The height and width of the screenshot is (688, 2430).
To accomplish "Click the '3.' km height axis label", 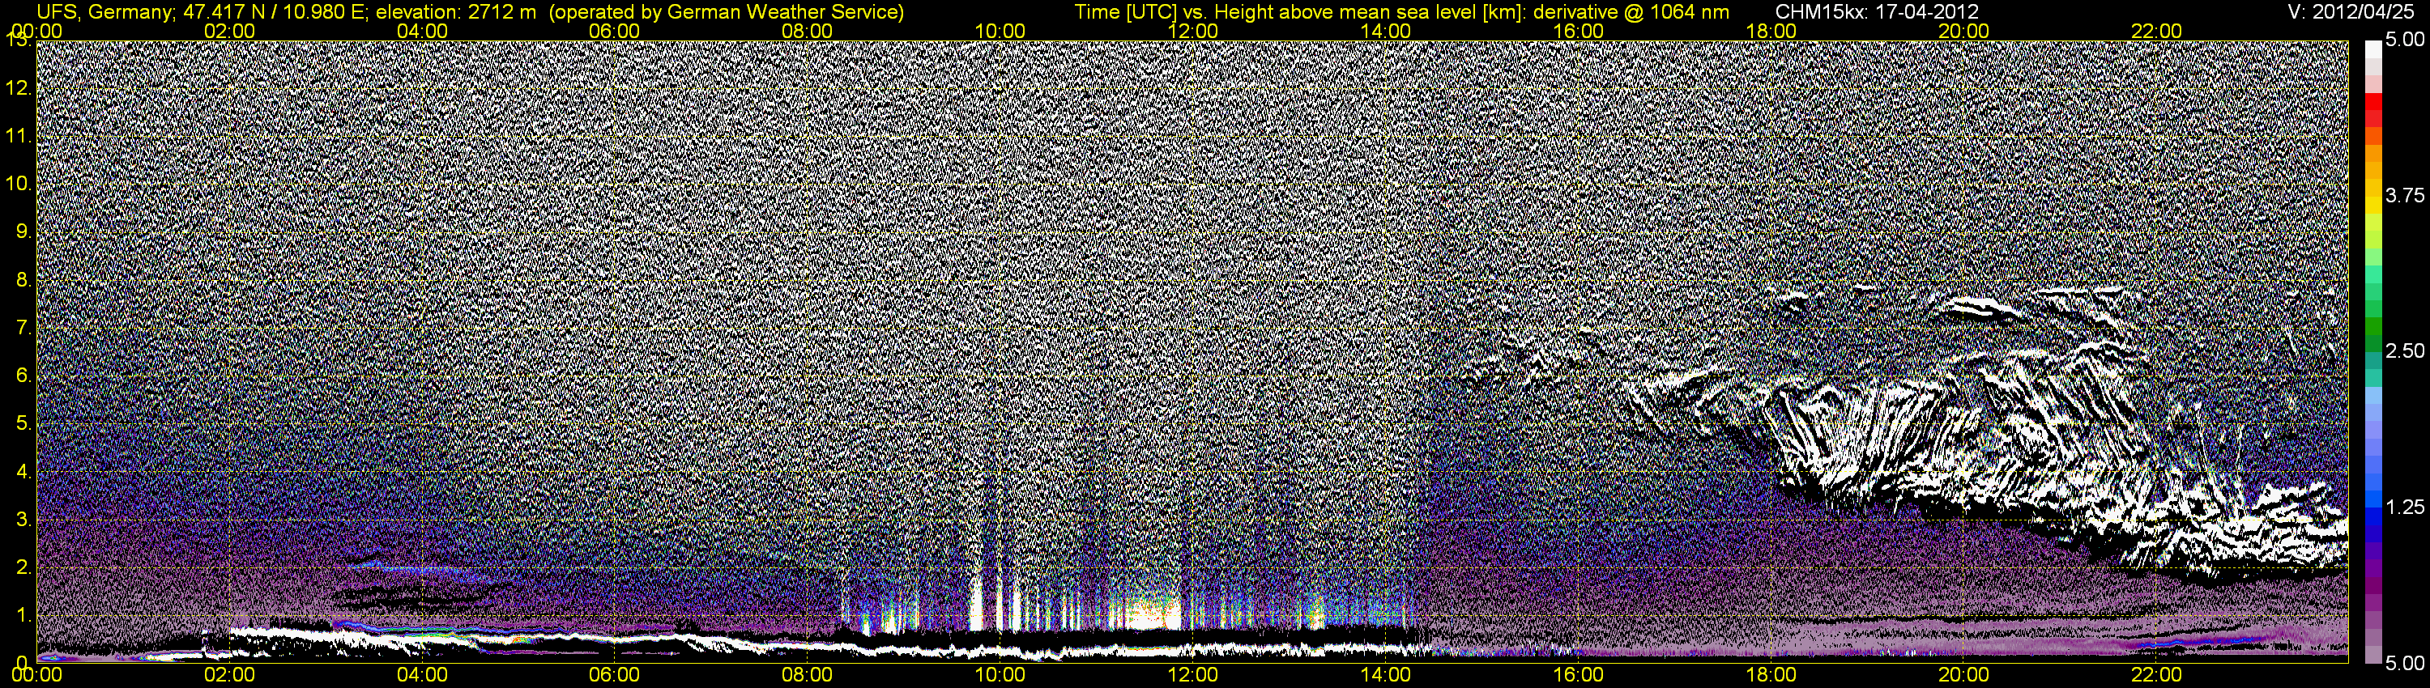I will (23, 520).
